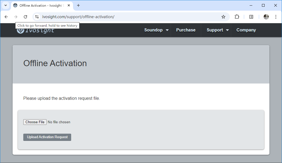The width and height of the screenshot is (282, 163).
Task: Click the address bar URL field
Action: [x=128, y=17]
